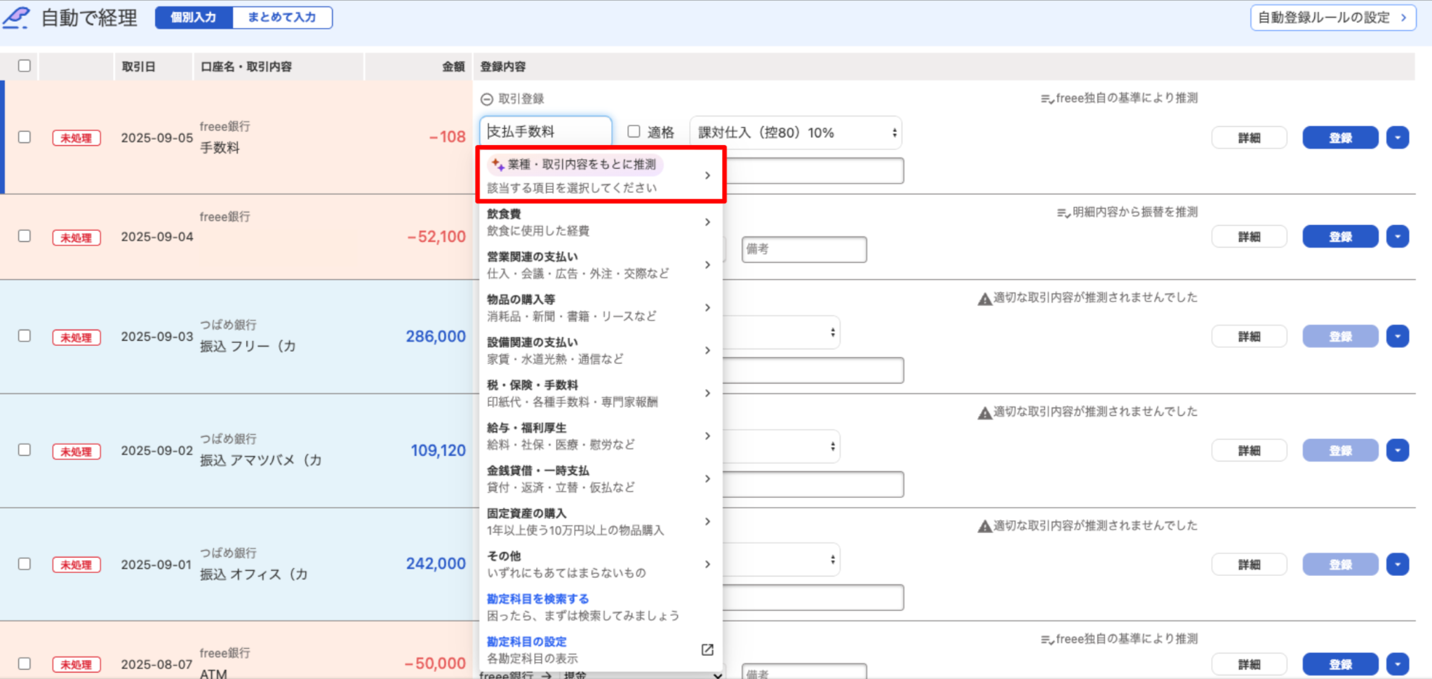This screenshot has width=1432, height=679.
Task: Expand the 金銭貸借・一時支払 category
Action: [601, 479]
